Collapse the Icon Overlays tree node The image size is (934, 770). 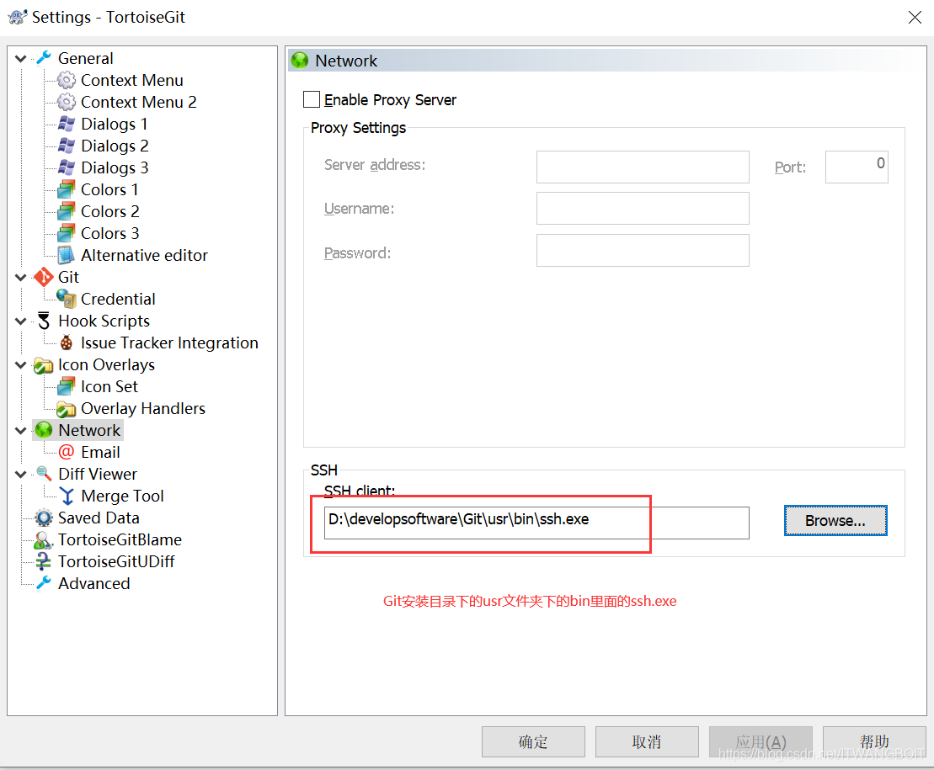tap(21, 364)
